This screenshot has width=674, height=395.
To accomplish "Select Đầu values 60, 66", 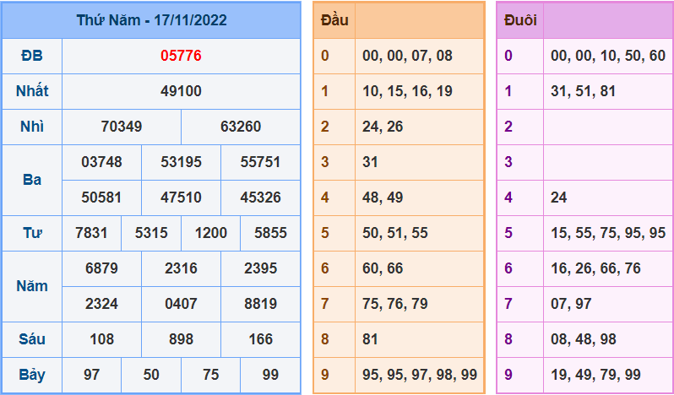I will point(383,268).
